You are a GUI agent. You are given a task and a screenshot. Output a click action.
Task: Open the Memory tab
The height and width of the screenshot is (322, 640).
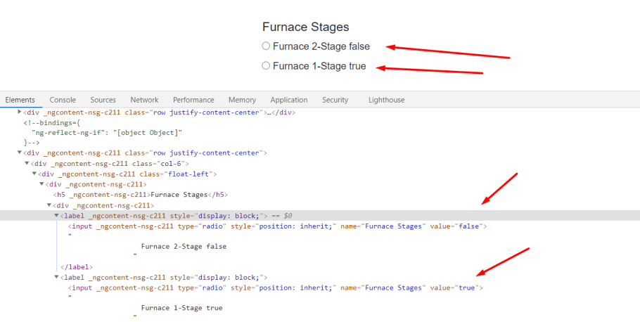tap(242, 100)
